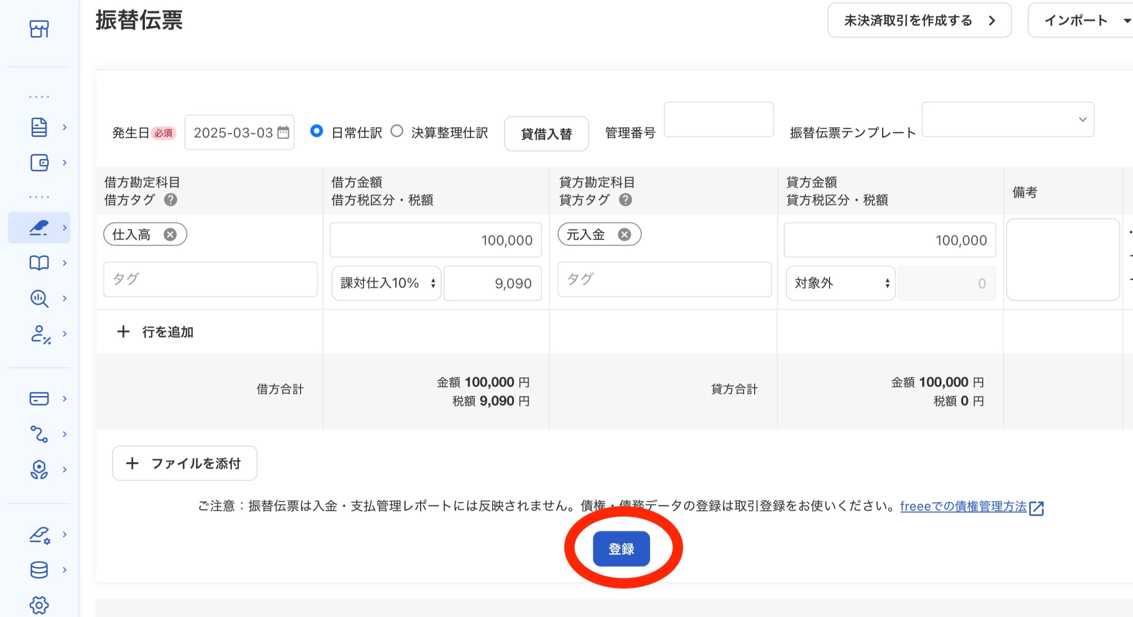Open the 対象外 credit tax dropdown
The width and height of the screenshot is (1133, 617).
[x=841, y=283]
